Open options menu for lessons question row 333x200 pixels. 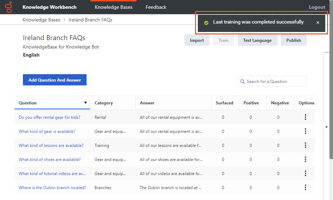(306, 145)
